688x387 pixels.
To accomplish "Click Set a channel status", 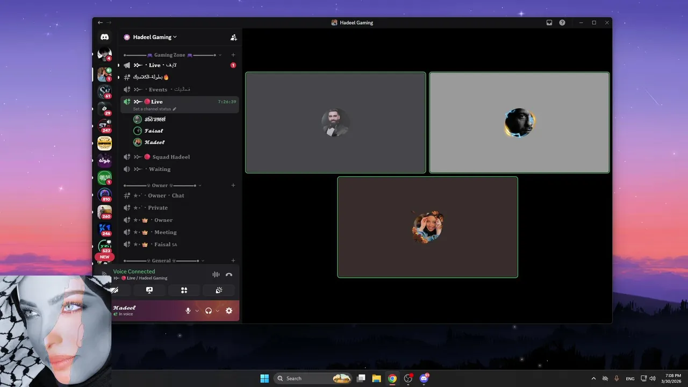I will (152, 109).
